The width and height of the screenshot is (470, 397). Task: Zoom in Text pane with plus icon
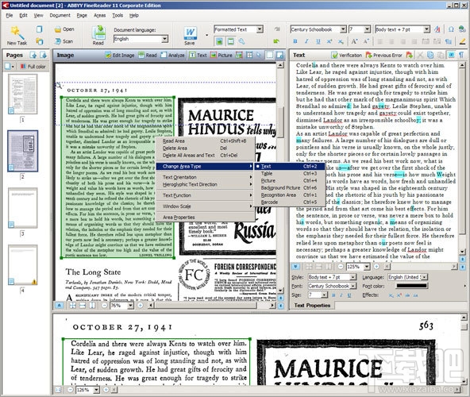coord(376,267)
